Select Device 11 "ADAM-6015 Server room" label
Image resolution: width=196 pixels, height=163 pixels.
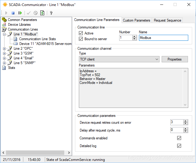[45, 44]
